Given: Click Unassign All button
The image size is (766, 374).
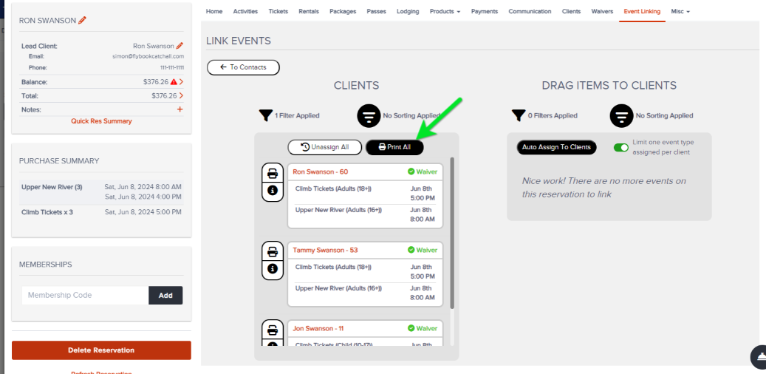Looking at the screenshot, I should click(x=324, y=147).
